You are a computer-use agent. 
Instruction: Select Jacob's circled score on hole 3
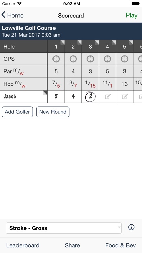coord(90,96)
